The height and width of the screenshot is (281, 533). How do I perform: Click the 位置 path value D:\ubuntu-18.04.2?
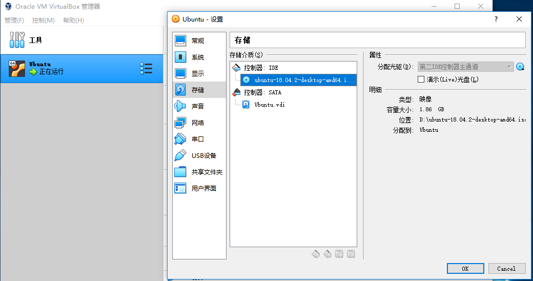[473, 119]
